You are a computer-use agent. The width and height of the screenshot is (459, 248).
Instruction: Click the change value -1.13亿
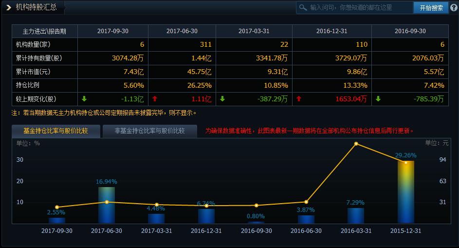(x=132, y=99)
